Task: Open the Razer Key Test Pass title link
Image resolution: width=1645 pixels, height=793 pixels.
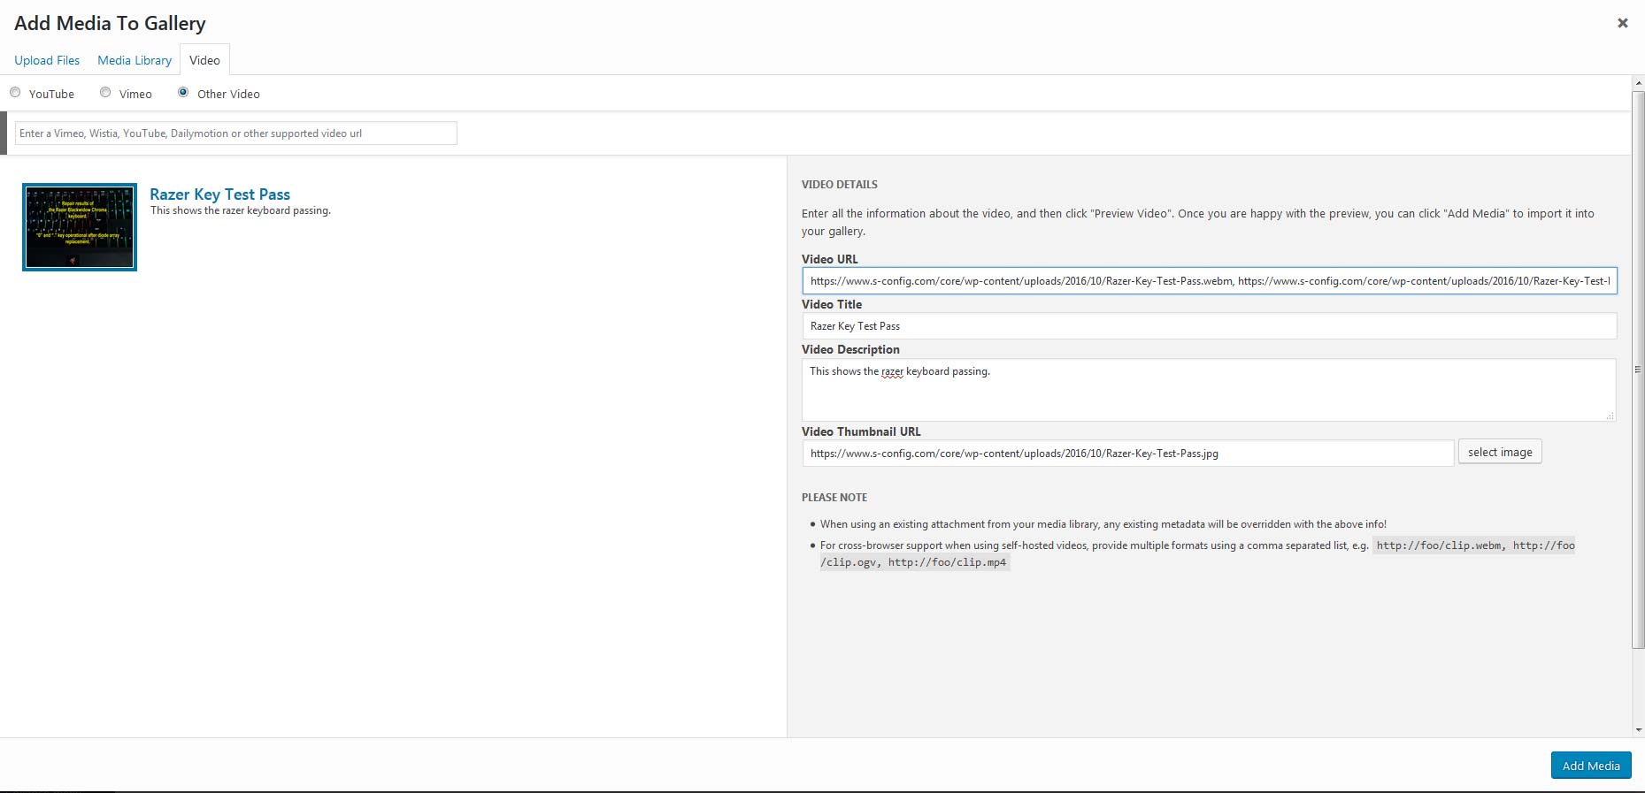Action: coord(219,194)
